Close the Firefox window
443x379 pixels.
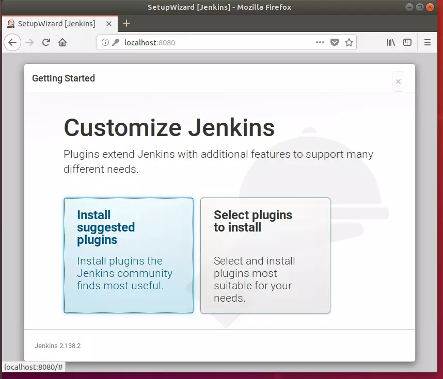[430, 7]
